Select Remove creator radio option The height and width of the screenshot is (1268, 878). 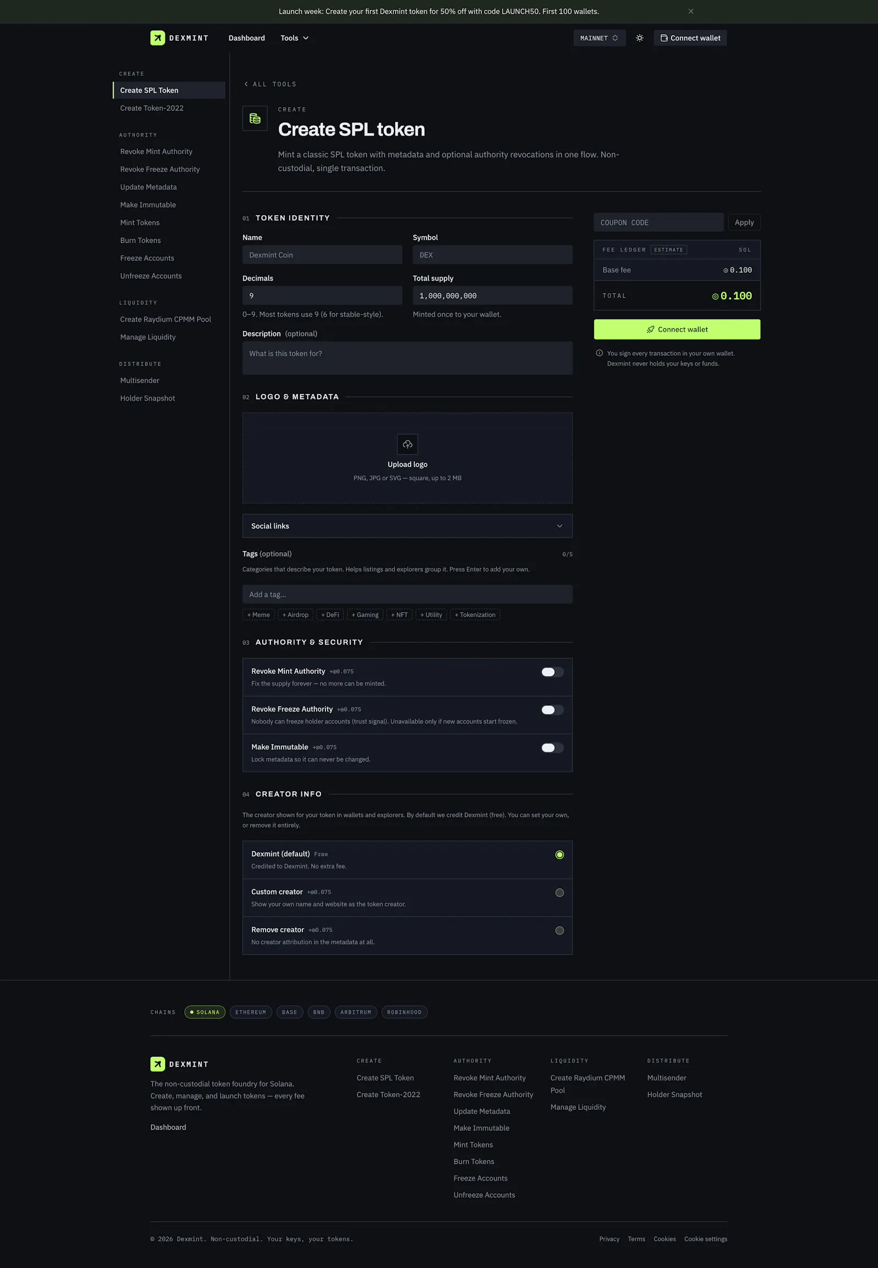(560, 930)
